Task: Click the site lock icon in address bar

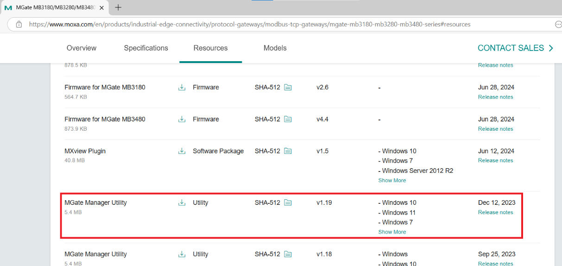Action: 19,24
